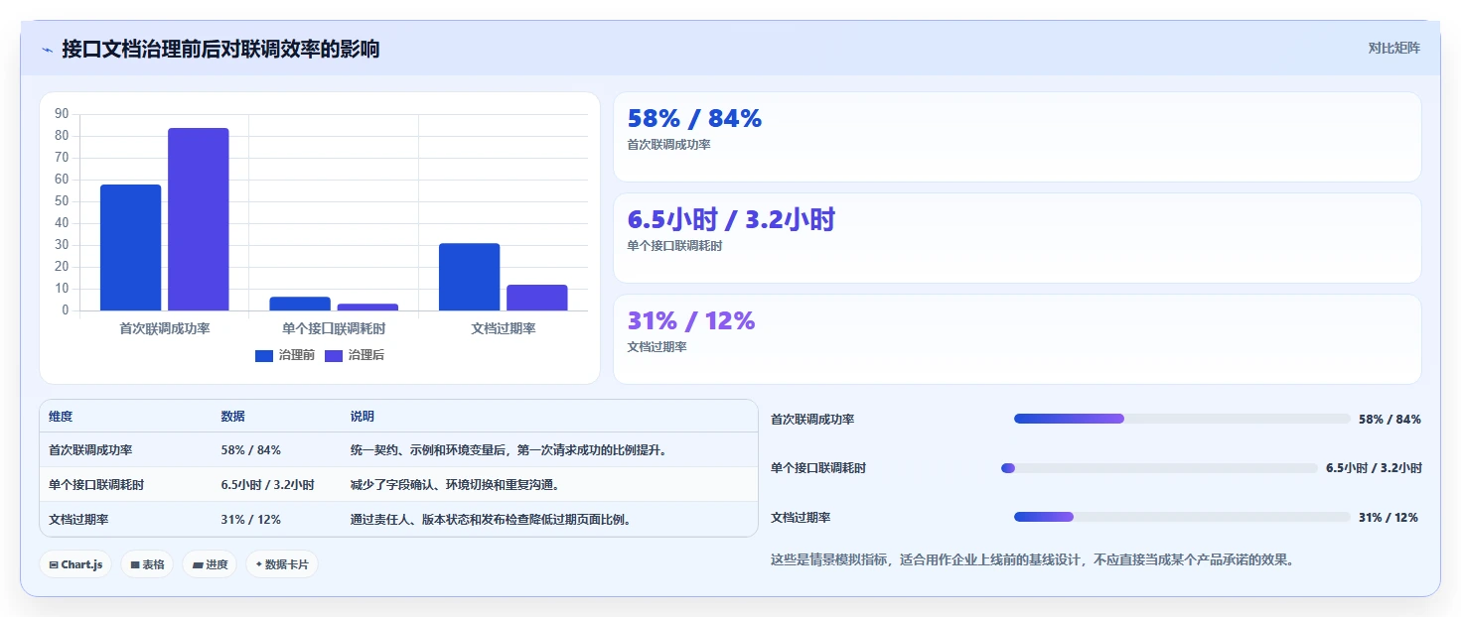Click the 治理前 bar for 首次联调成功率
This screenshot has height=617, width=1461.
click(x=130, y=248)
